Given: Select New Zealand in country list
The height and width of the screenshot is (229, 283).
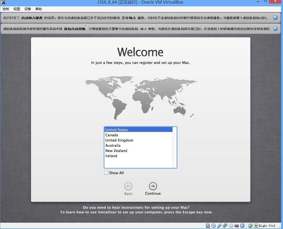Looking at the screenshot, I should (138, 151).
